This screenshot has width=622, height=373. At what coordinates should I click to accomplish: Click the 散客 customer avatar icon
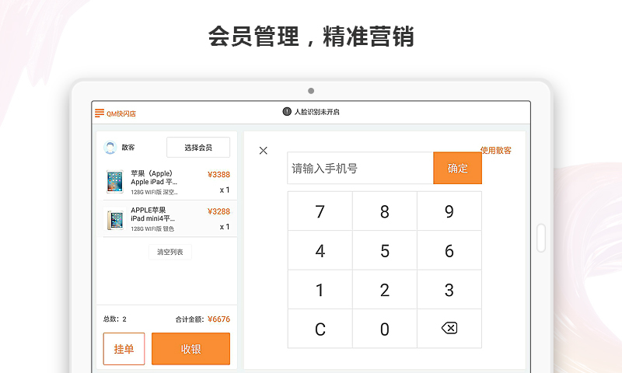110,148
